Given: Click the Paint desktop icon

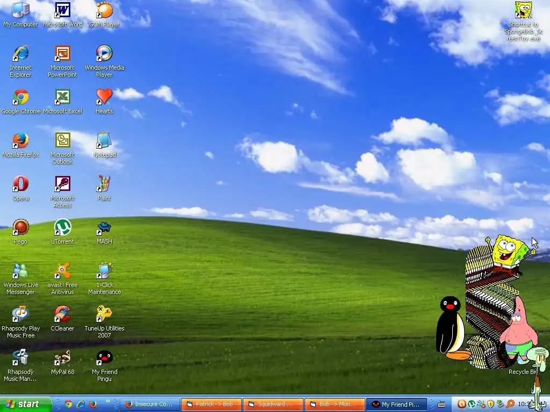Looking at the screenshot, I should pyautogui.click(x=104, y=188).
